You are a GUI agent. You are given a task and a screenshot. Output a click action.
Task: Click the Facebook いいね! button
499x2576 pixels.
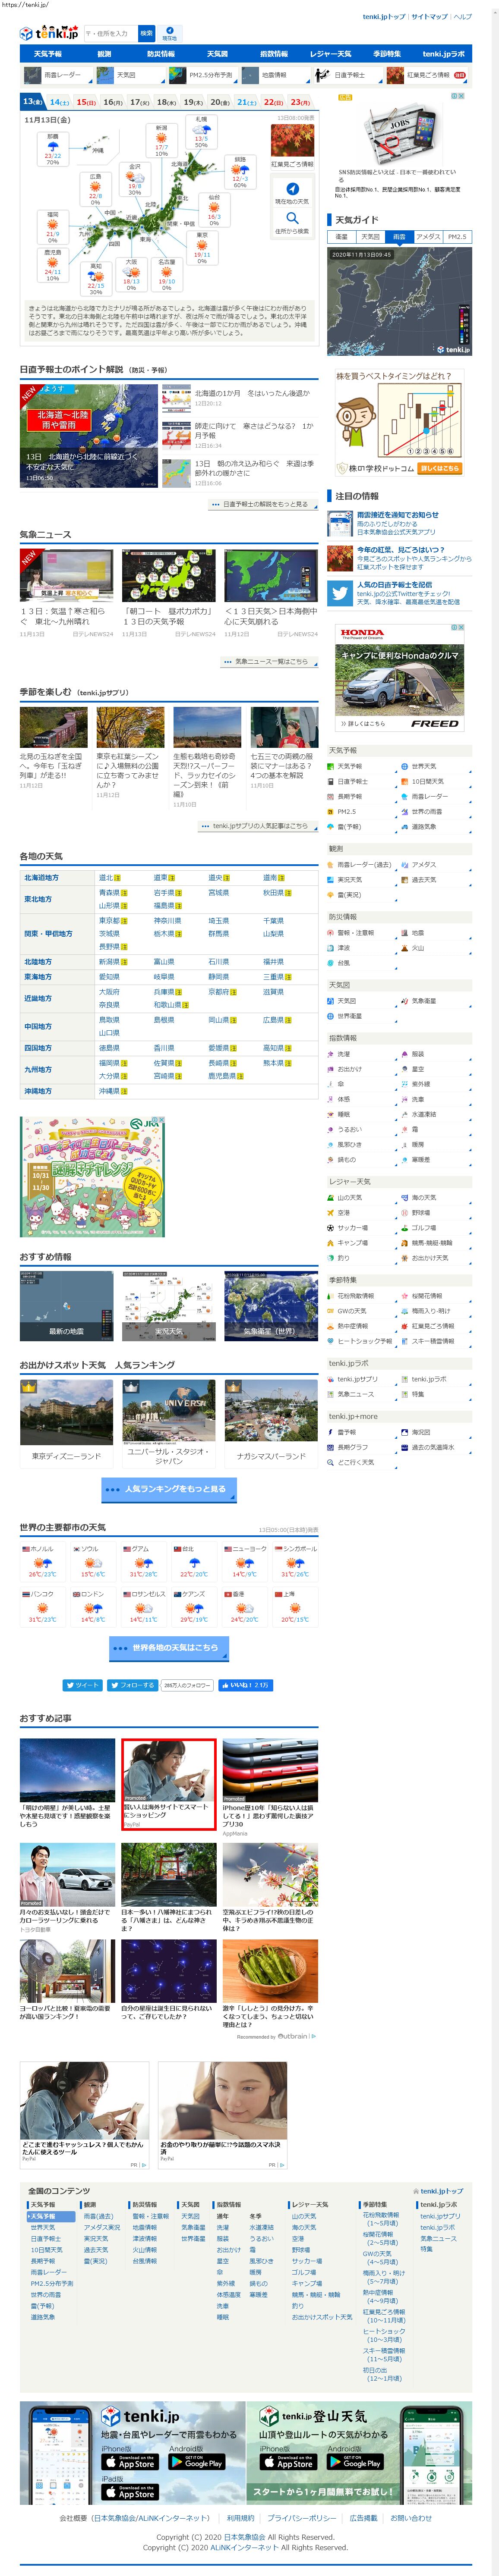pos(244,1685)
